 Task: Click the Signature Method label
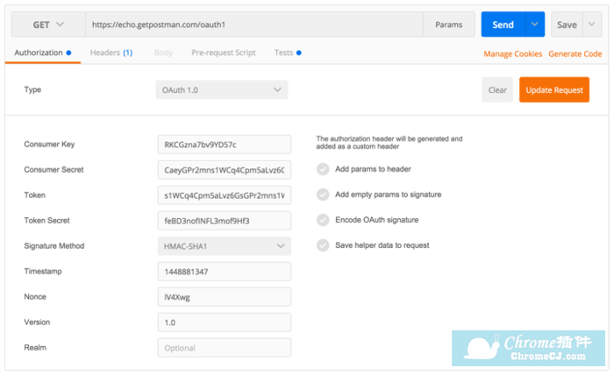(54, 246)
